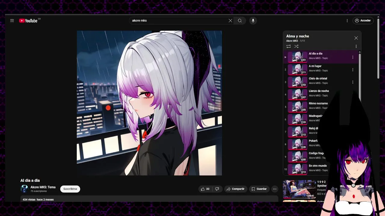This screenshot has height=216, width=385.
Task: Click the Compartir share button
Action: tap(235, 189)
